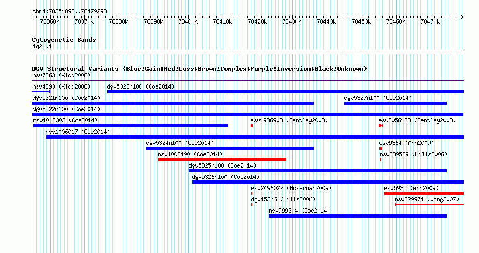The height and width of the screenshot is (253, 479).
Task: Select the red marker under nsv289529
Action: 381,160
